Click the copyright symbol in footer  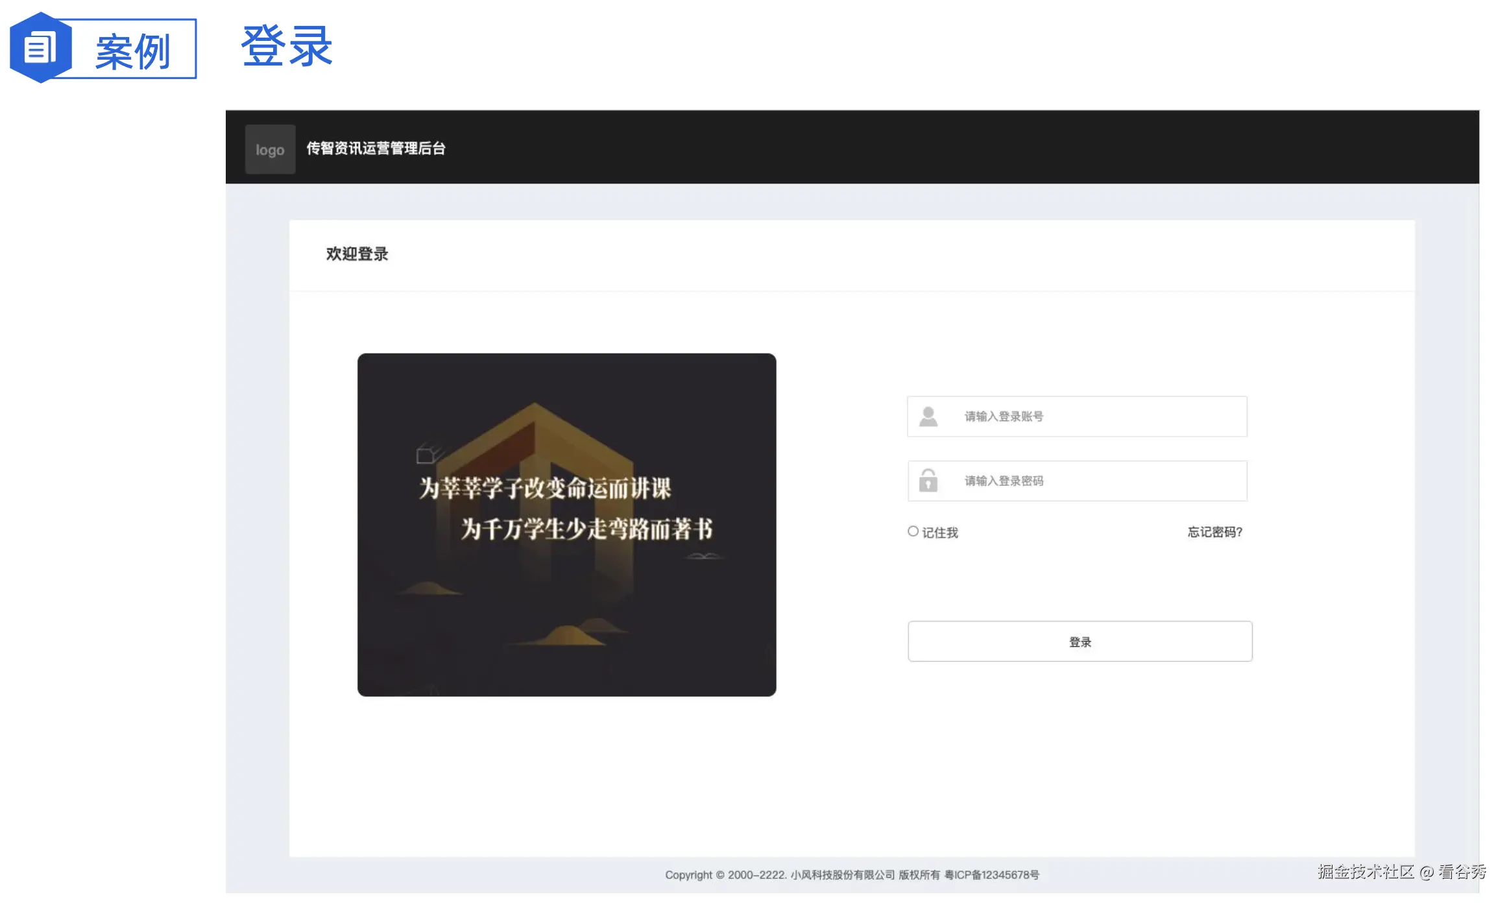(719, 875)
